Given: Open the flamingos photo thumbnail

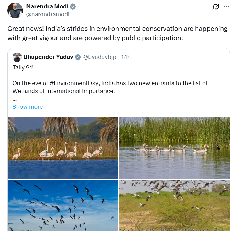Looking at the screenshot, I should (63, 148).
